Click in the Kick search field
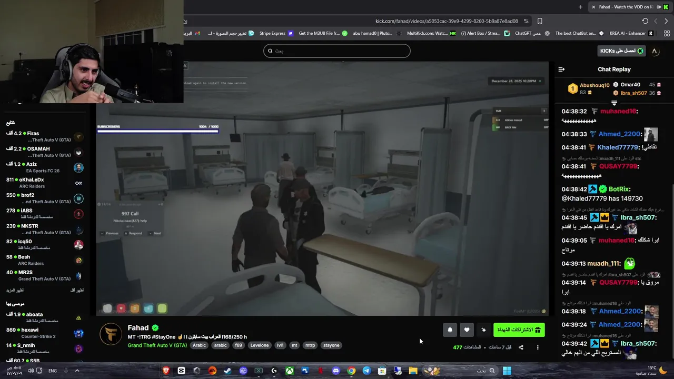674x379 pixels. (x=337, y=51)
